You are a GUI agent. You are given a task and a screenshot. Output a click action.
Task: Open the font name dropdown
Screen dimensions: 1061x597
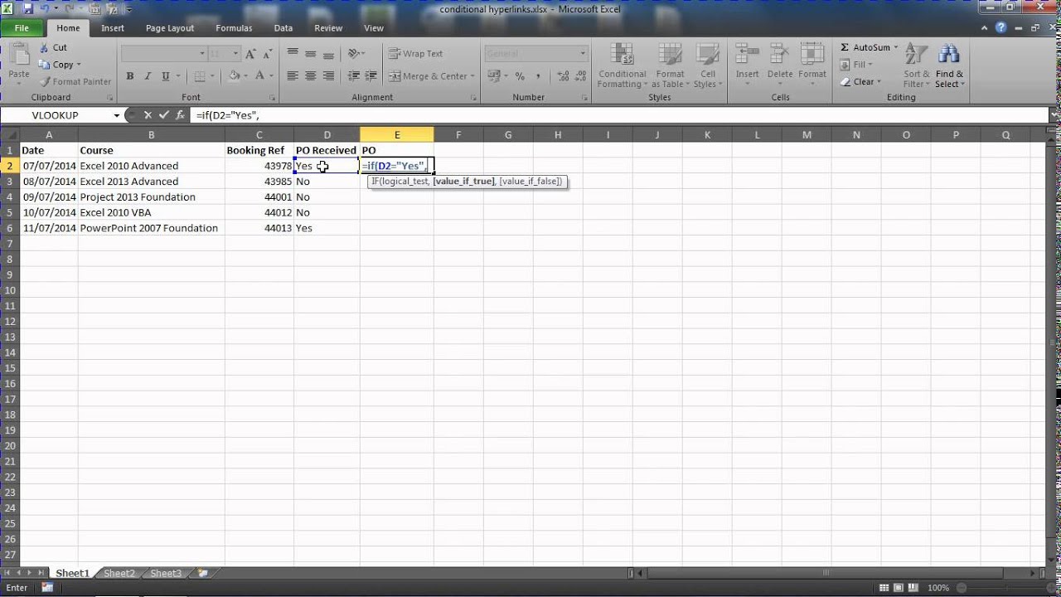(x=202, y=54)
